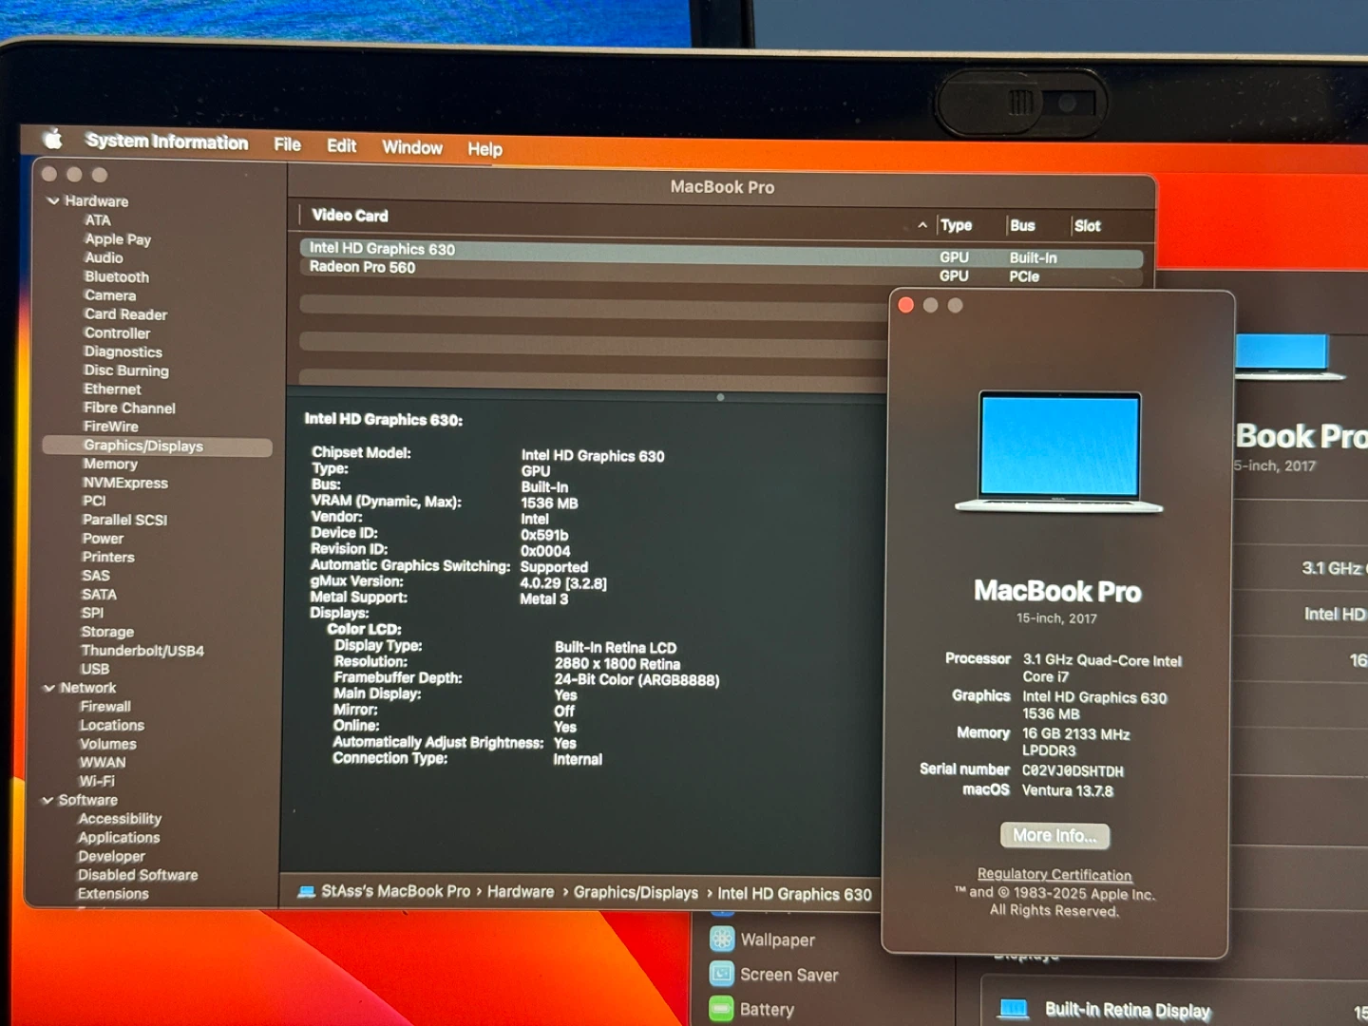Select PCI in the sidebar
Screen dimensions: 1368x1026
coord(94,501)
